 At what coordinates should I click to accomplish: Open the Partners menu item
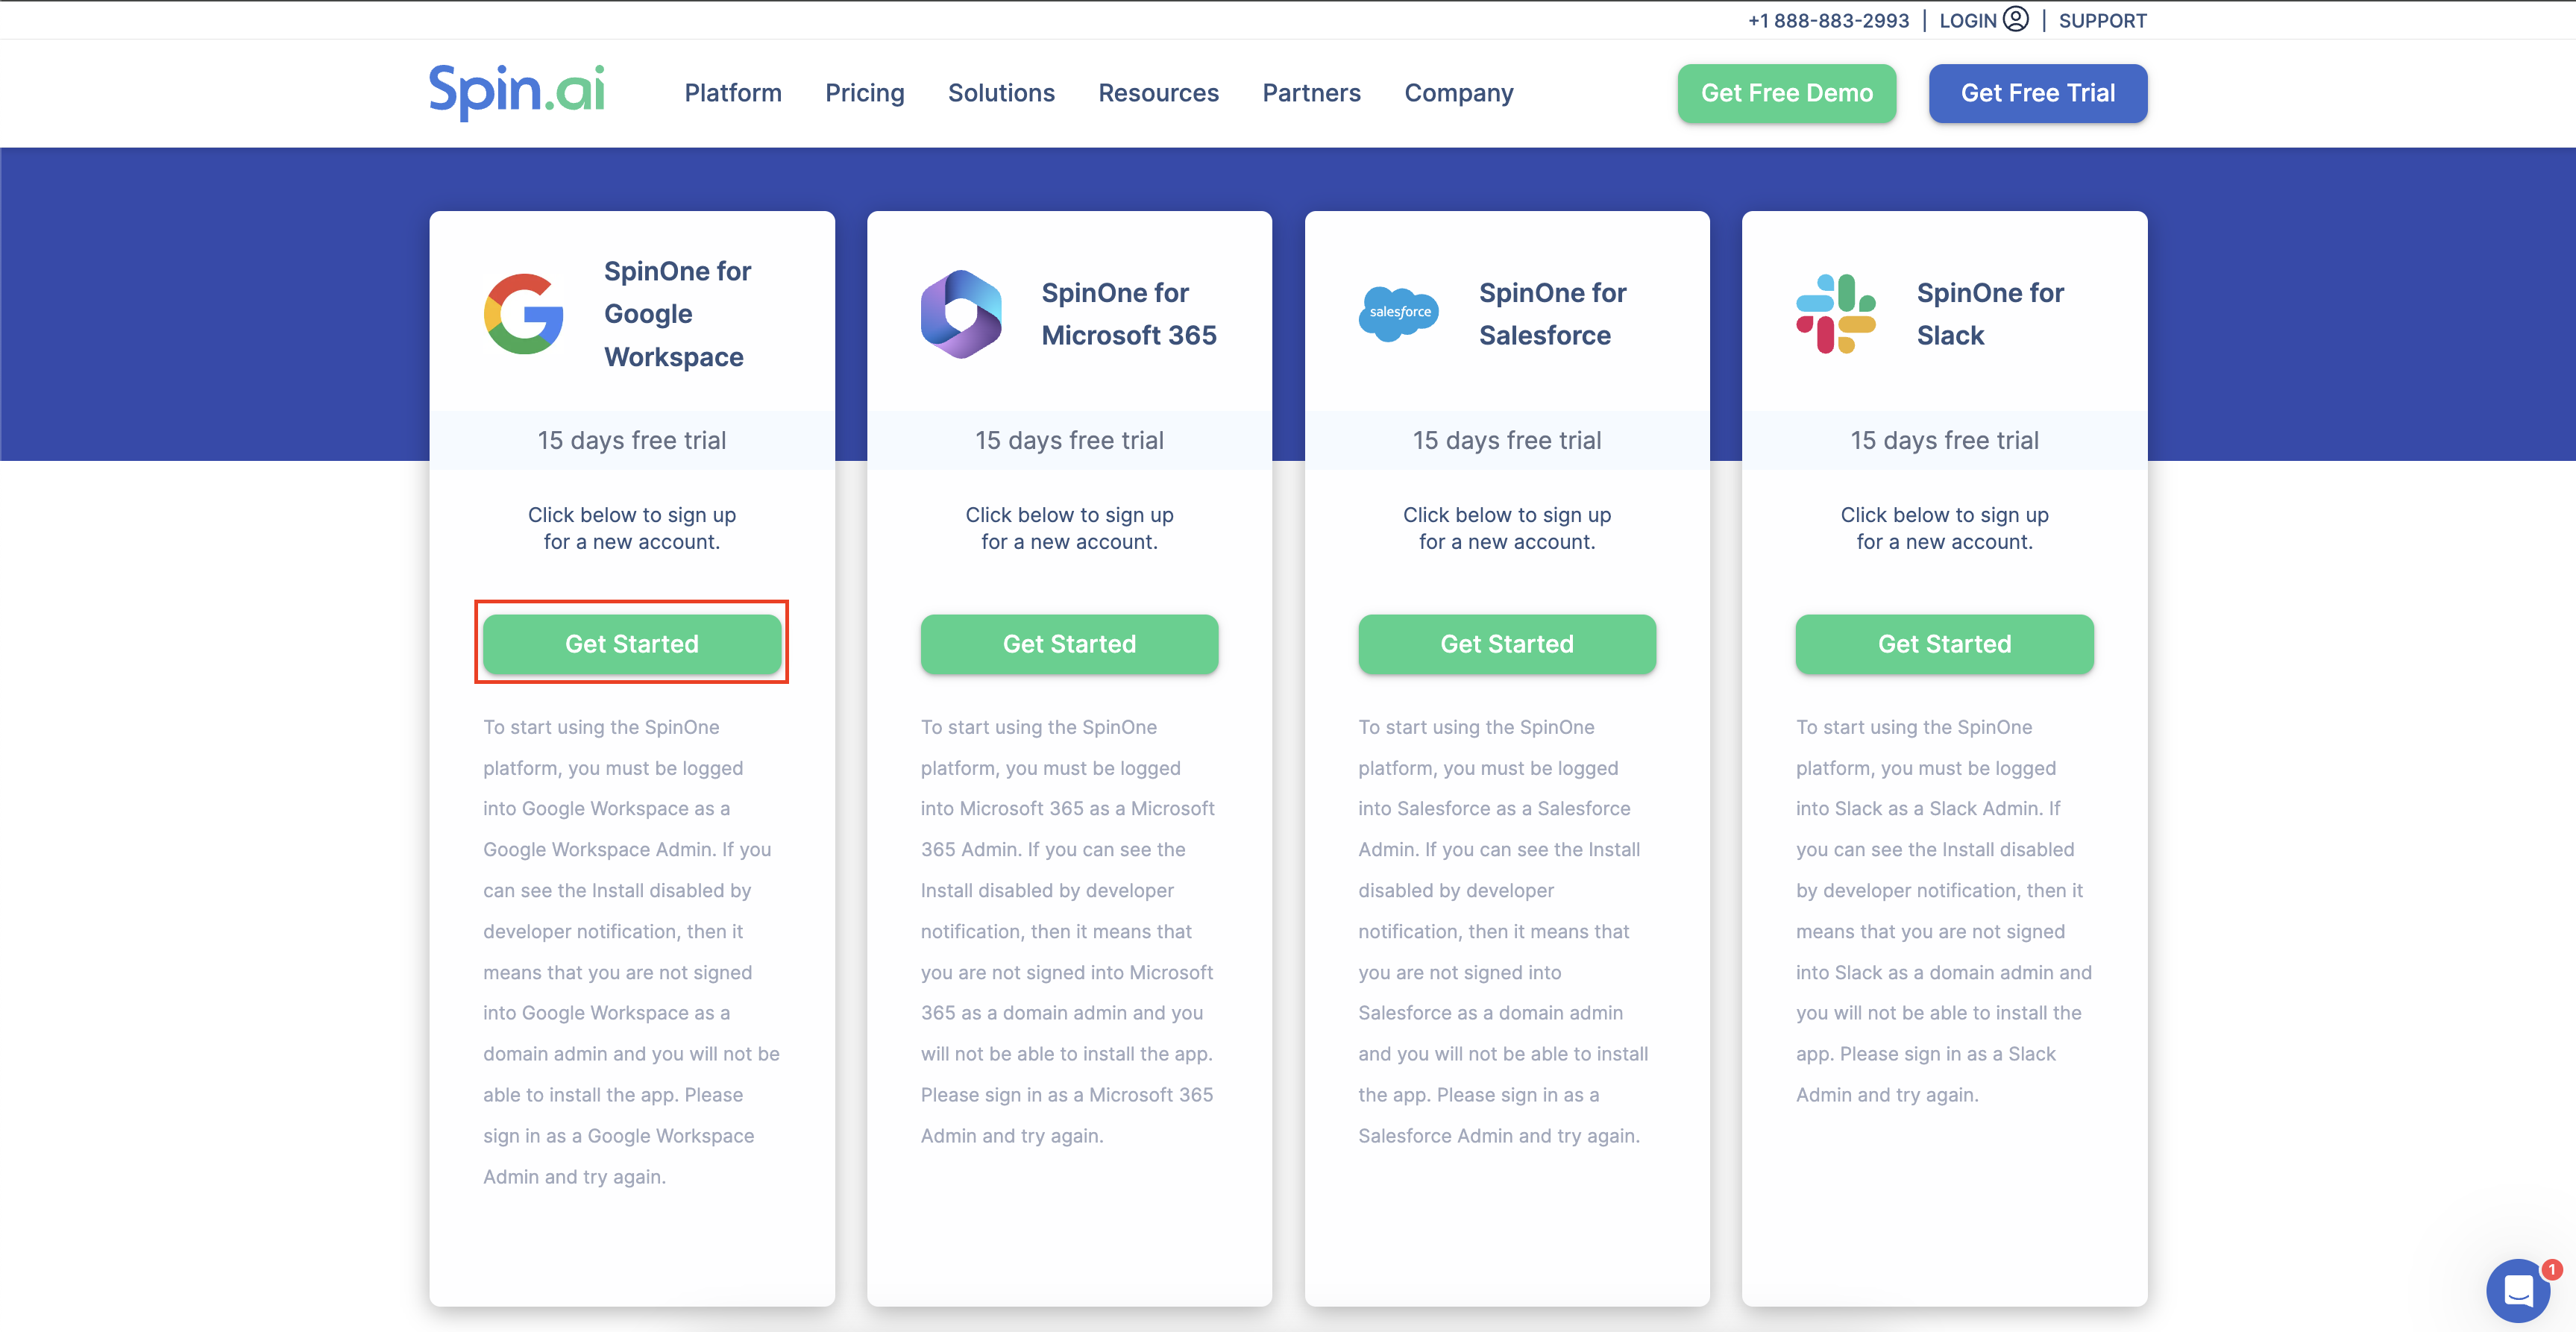(1311, 93)
